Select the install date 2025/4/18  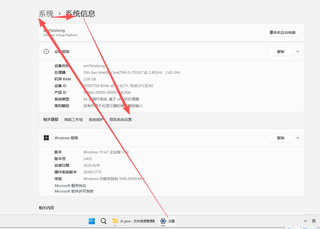point(92,165)
